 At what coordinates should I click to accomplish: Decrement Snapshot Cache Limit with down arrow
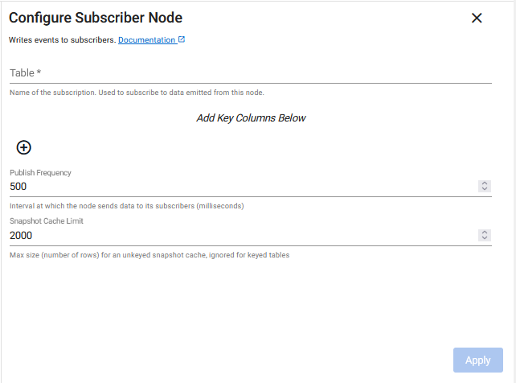click(x=485, y=238)
